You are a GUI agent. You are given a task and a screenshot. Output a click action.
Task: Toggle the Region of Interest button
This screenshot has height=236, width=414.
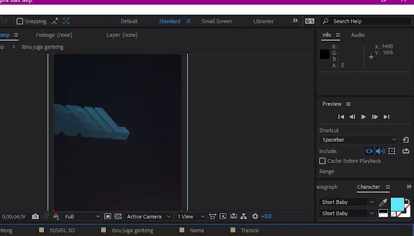pyautogui.click(x=108, y=217)
